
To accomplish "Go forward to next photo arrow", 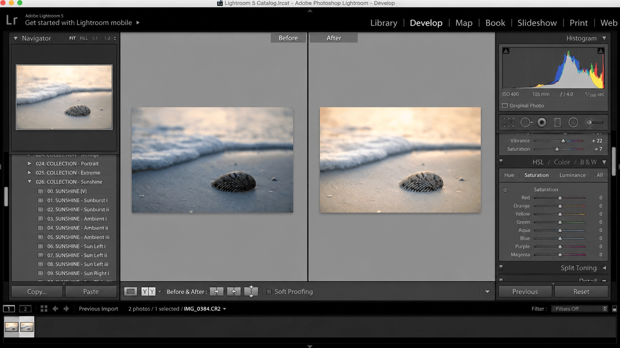I will point(66,309).
